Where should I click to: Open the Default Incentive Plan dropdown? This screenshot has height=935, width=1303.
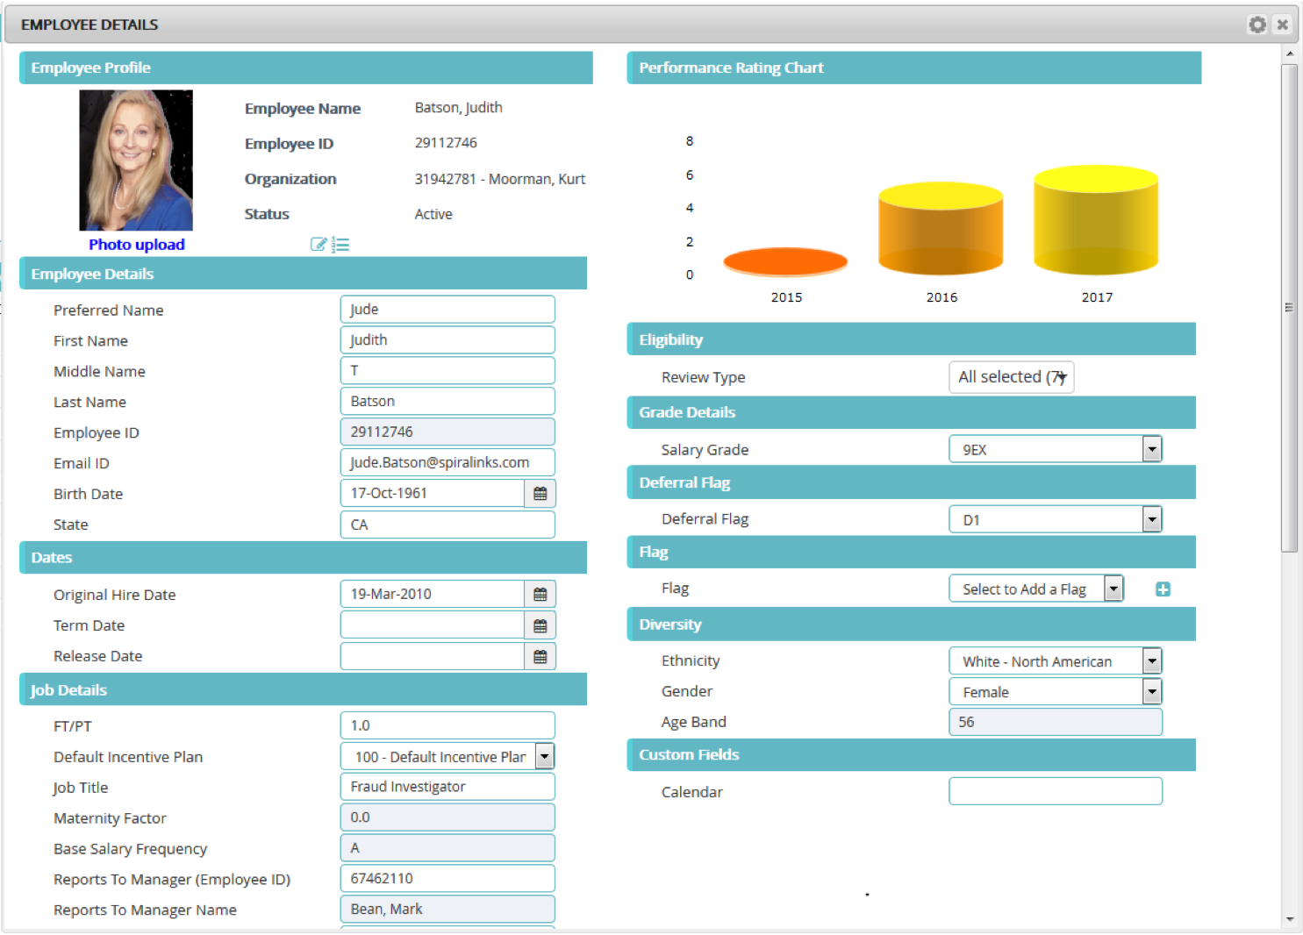coord(544,755)
